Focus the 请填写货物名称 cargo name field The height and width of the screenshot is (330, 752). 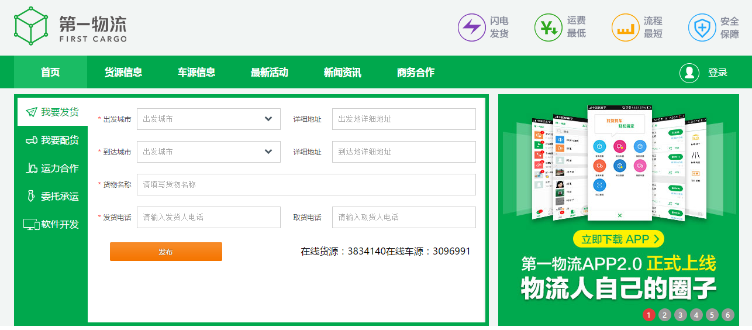pyautogui.click(x=306, y=184)
